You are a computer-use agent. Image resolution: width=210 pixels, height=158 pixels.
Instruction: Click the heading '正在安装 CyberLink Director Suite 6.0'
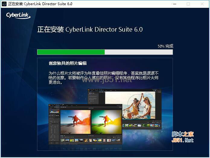point(90,29)
